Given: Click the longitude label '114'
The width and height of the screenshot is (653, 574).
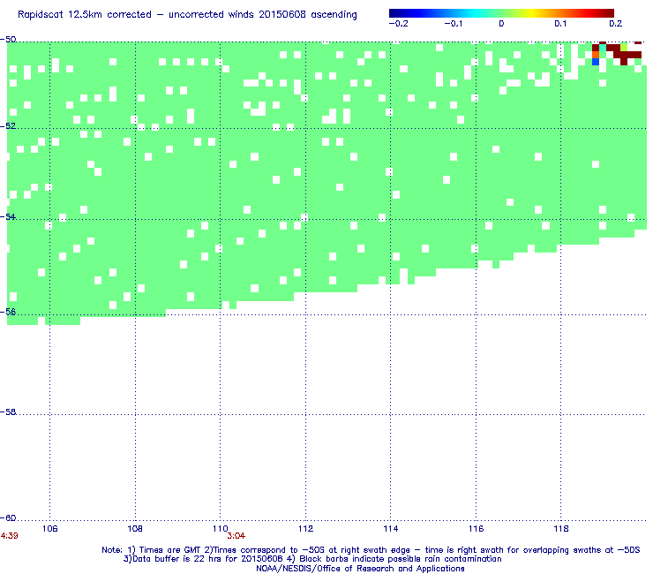Looking at the screenshot, I should click(391, 529).
